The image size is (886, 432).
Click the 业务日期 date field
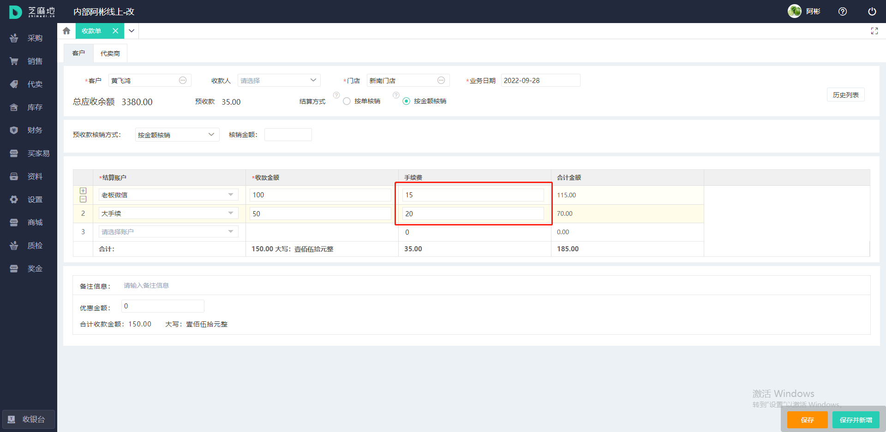(540, 80)
